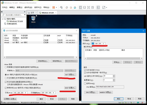The height and width of the screenshot is (105, 147).
Task: Toggle the library sidebar view icon
Action: [x=81, y=7]
